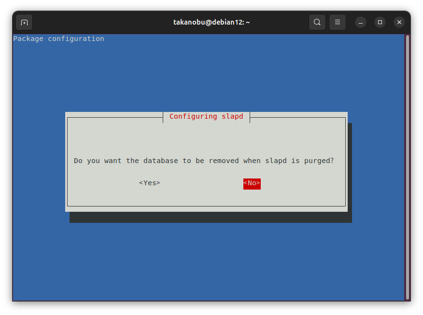Click the "Configuring slapd" dialog title
The image size is (423, 315).
coord(206,116)
